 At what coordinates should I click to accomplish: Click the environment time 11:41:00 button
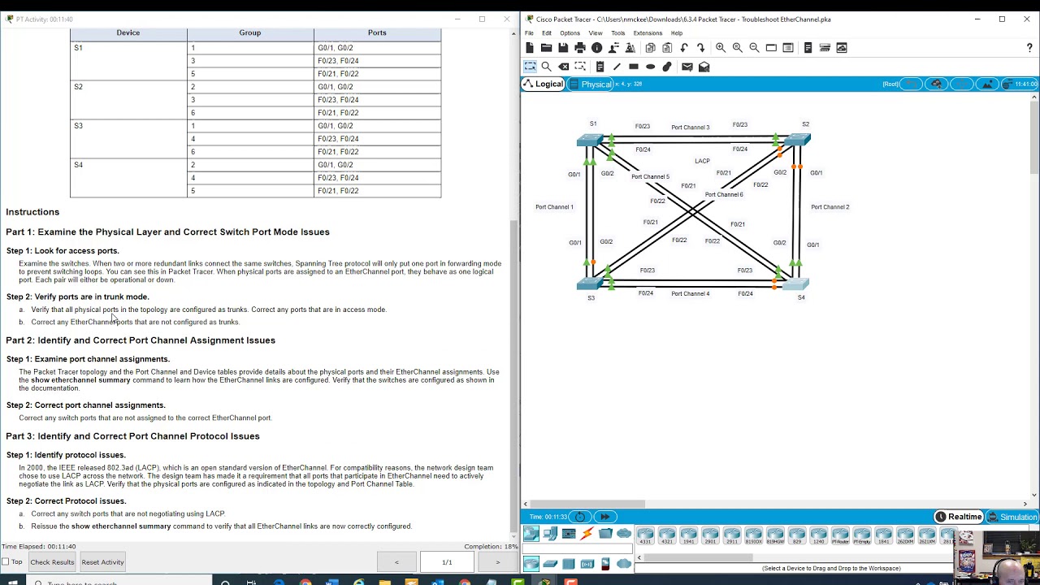click(1020, 84)
